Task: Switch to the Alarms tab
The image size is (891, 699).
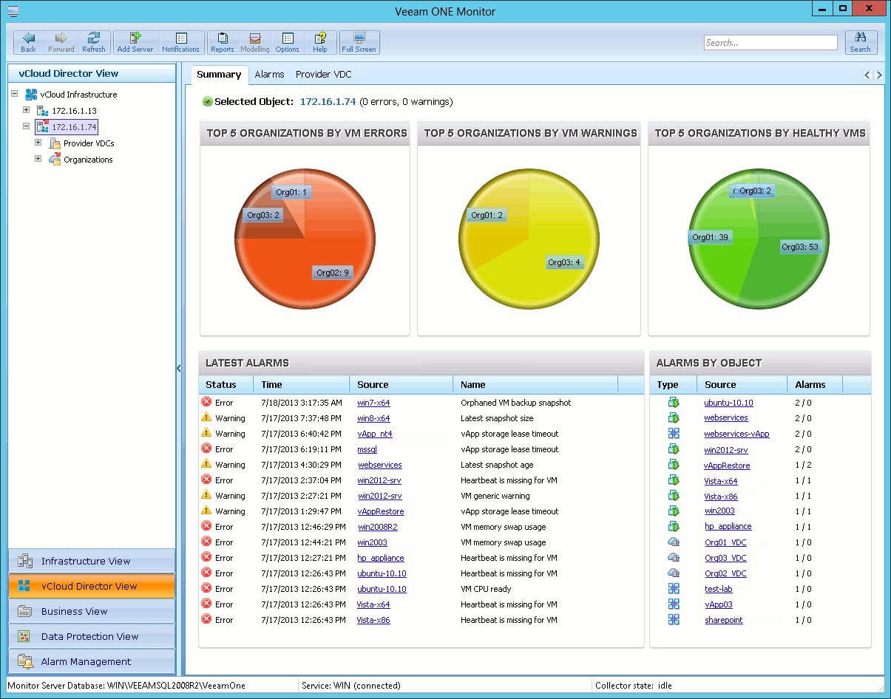Action: [x=269, y=75]
